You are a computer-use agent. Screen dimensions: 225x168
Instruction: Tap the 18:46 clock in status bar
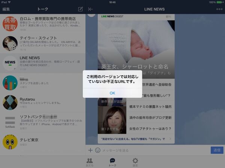pos(112,2)
